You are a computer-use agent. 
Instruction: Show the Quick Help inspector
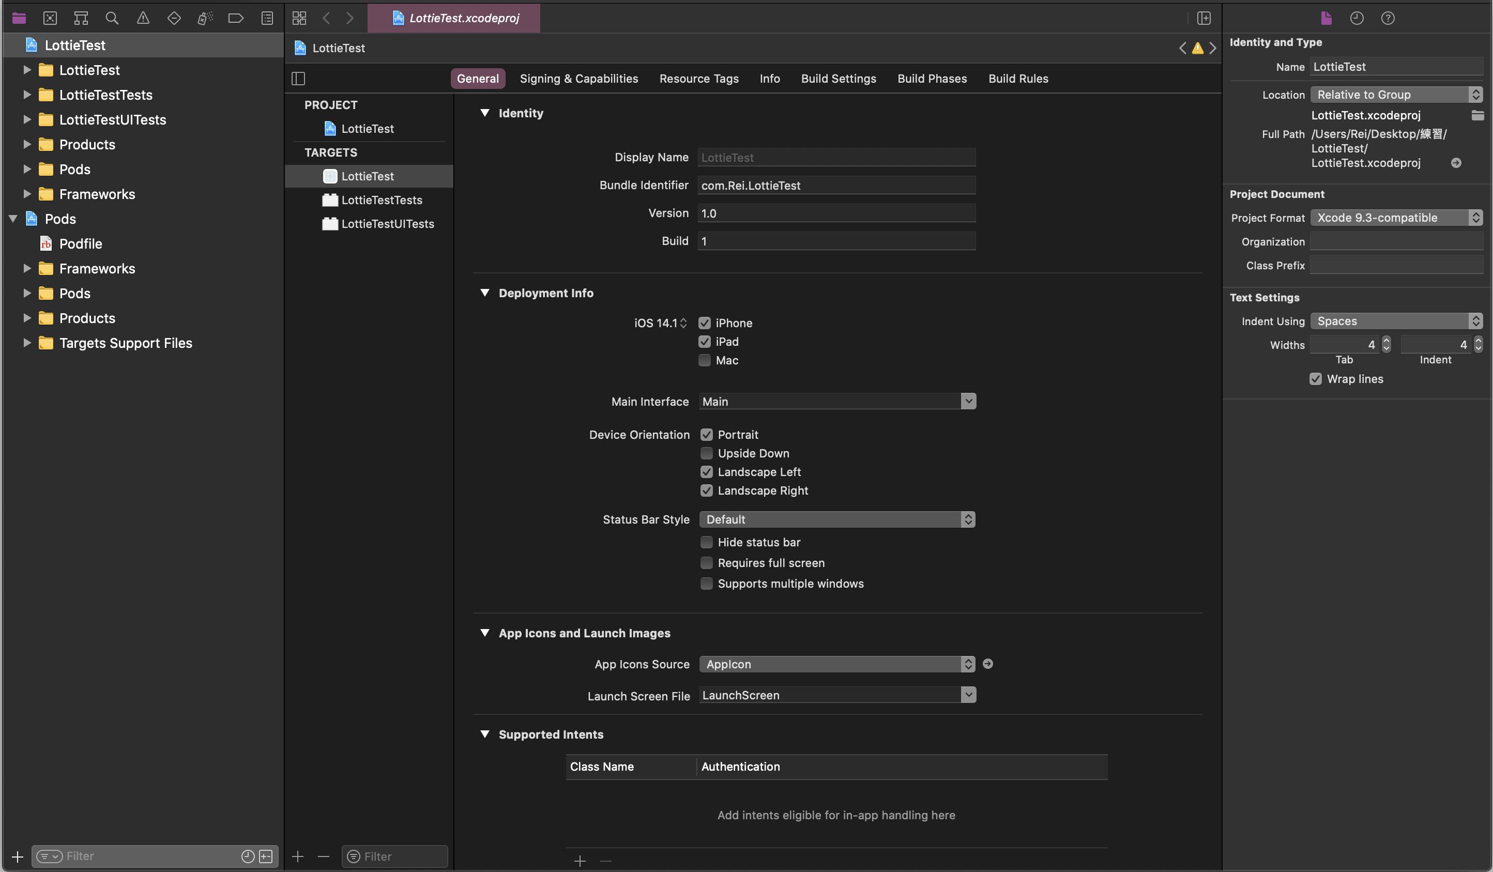[x=1388, y=19]
